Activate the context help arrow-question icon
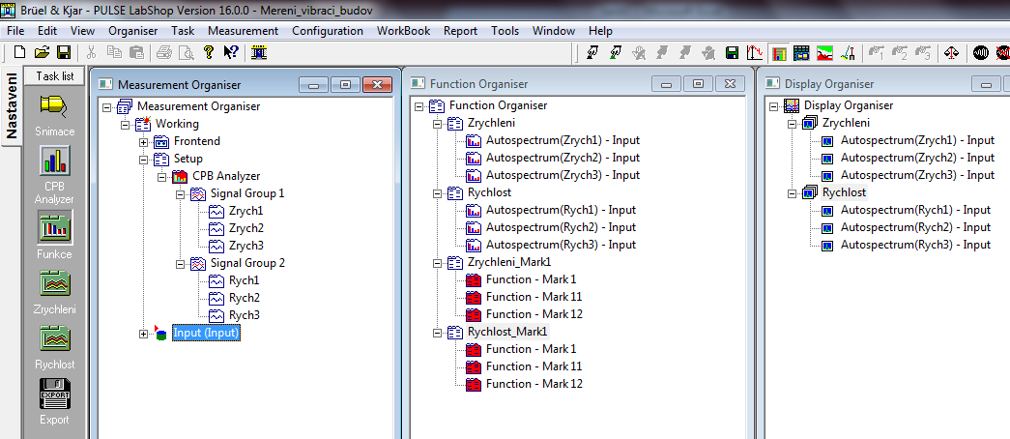This screenshot has width=1010, height=439. tap(231, 53)
